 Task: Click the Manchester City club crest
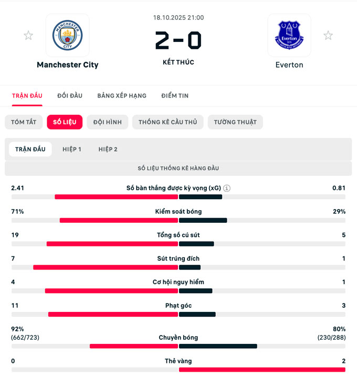(67, 35)
